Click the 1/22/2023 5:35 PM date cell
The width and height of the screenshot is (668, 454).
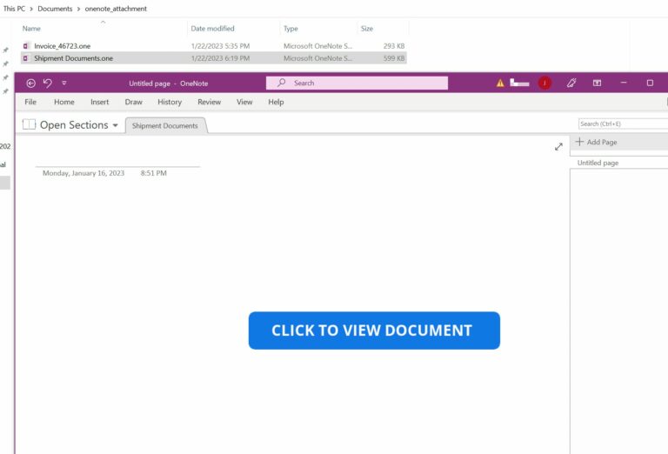pos(220,46)
